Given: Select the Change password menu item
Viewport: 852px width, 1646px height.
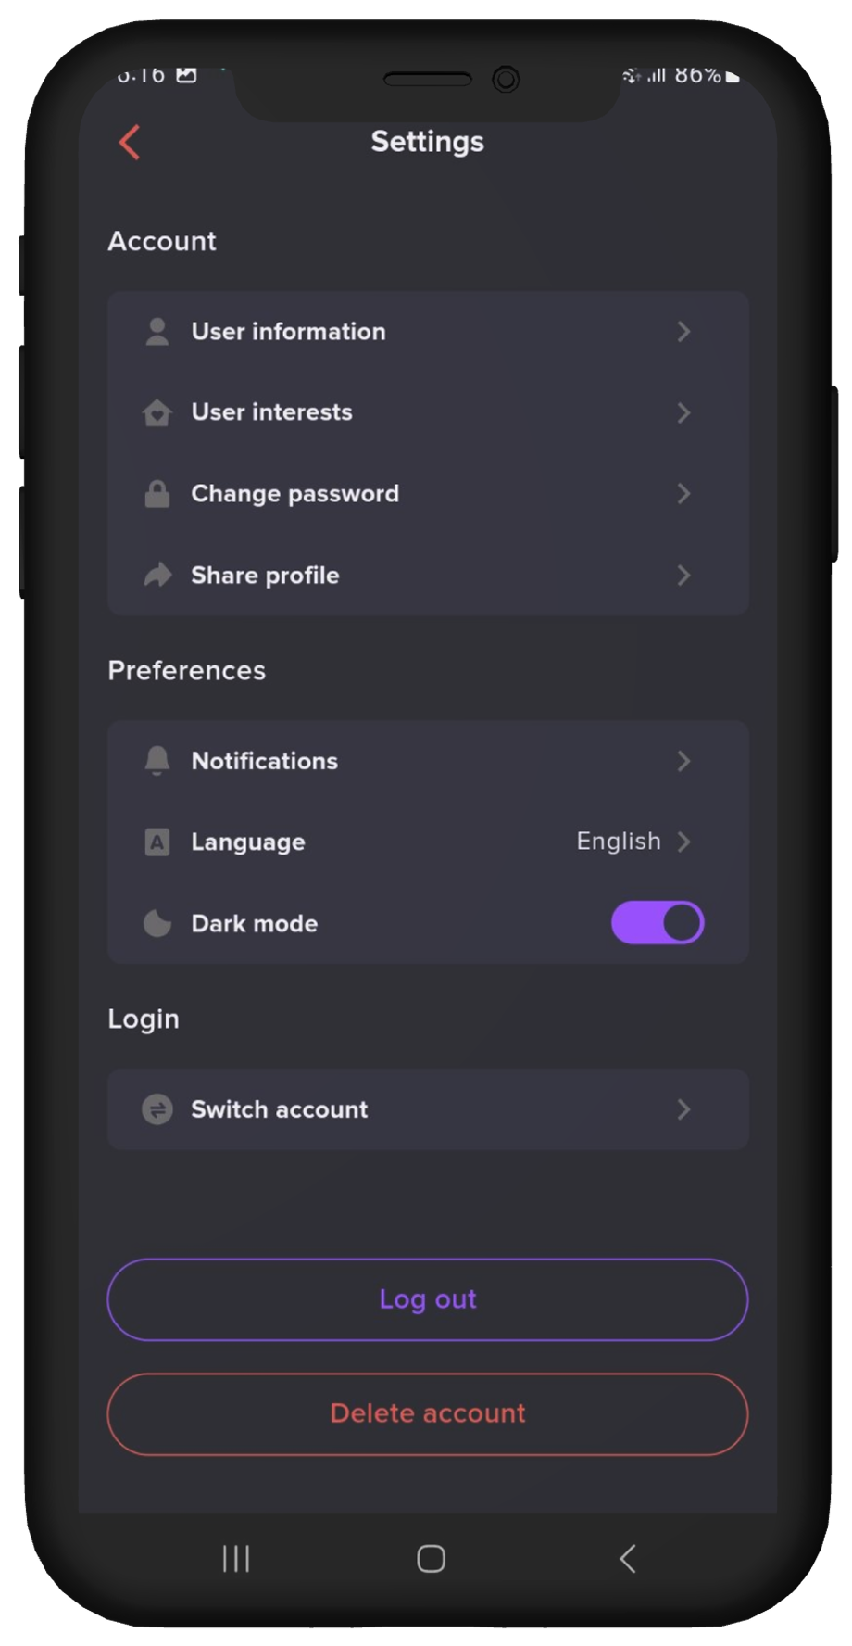Looking at the screenshot, I should click(x=426, y=493).
